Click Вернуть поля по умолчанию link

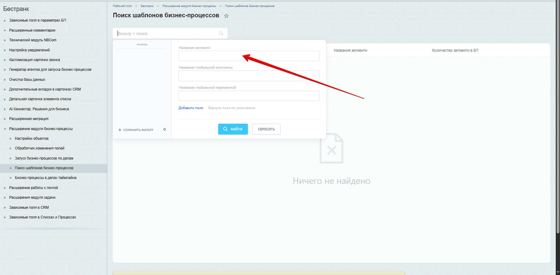(232, 108)
